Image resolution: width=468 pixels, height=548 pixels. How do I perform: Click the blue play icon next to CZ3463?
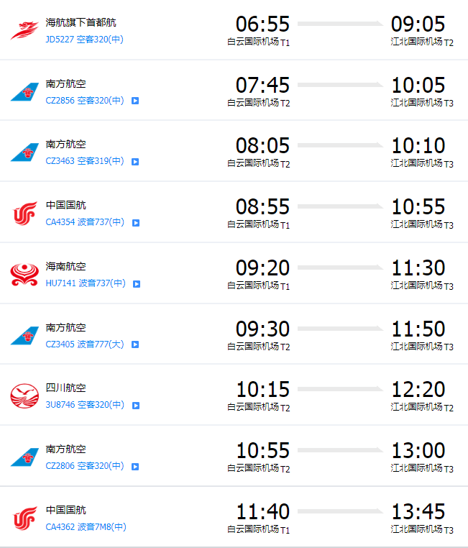(135, 162)
